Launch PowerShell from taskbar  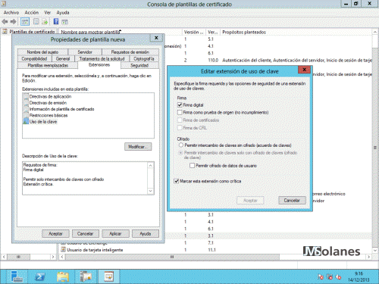coord(39,277)
